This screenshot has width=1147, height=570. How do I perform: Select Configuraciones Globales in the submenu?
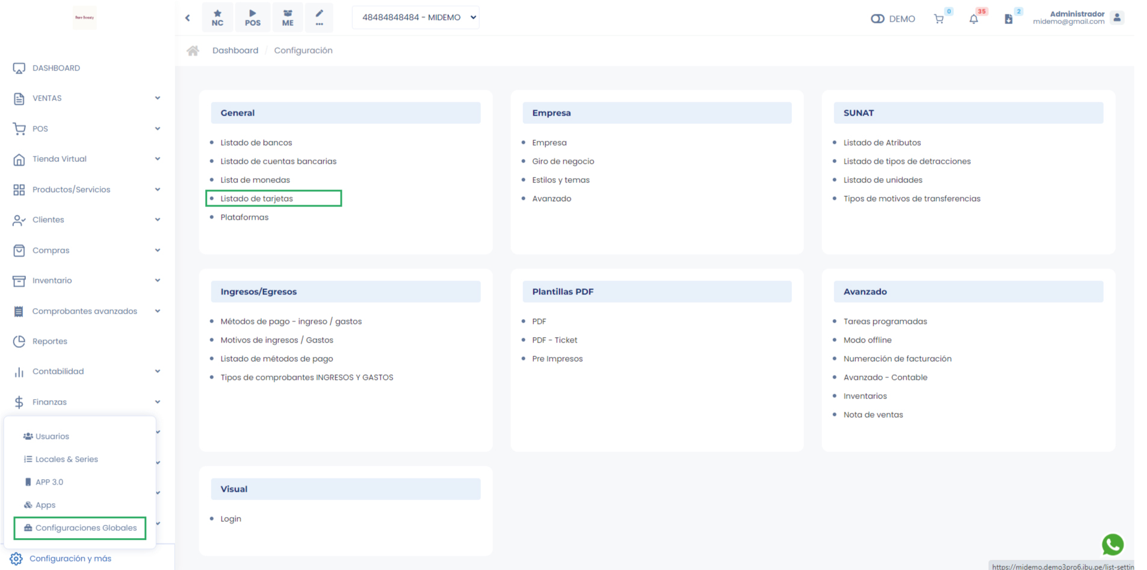tap(85, 528)
